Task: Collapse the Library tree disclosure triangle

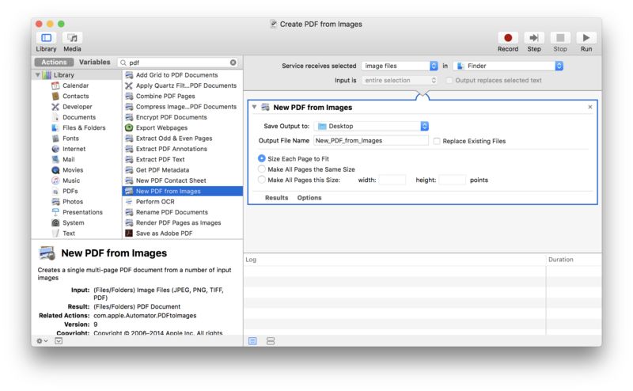Action: pyautogui.click(x=37, y=75)
